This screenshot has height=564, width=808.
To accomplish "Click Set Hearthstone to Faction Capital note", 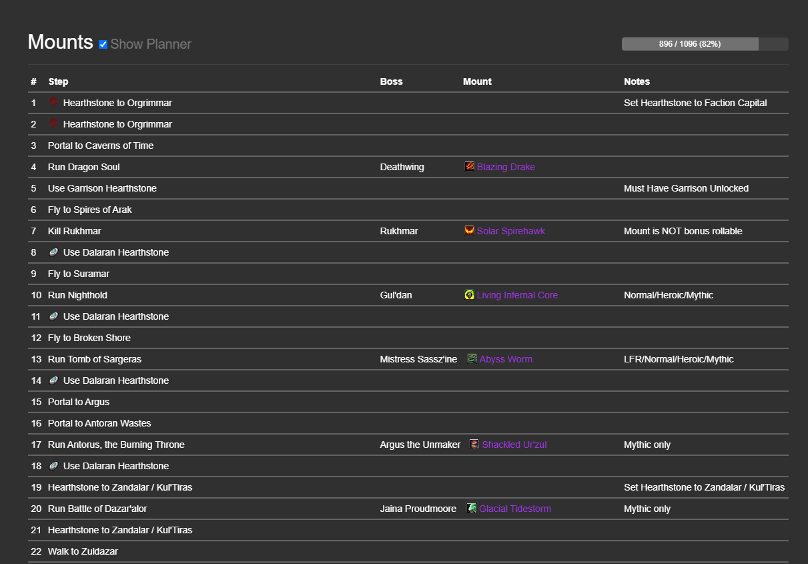I will 695,103.
